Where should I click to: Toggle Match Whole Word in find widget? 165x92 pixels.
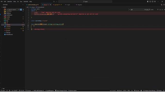pos(147,10)
